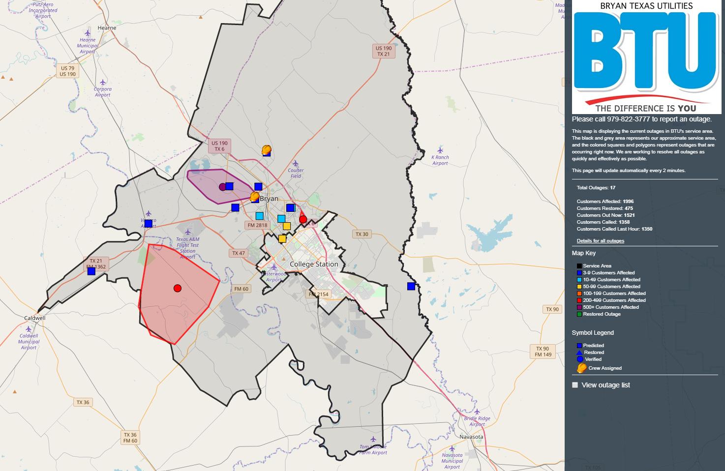725x471 pixels.
Task: Click the FM 2818 road label
Action: [257, 225]
